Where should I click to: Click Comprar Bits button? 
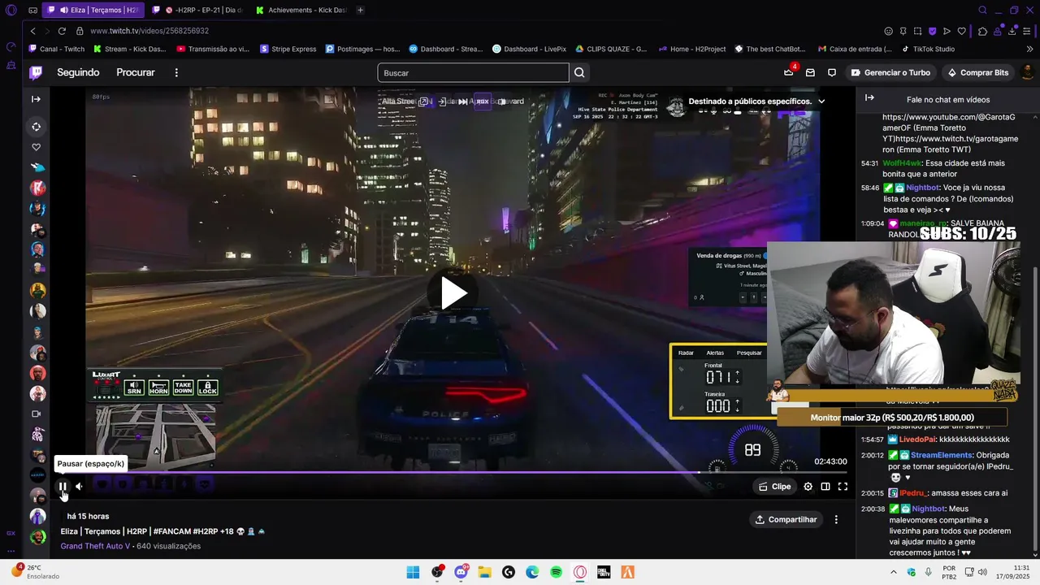[978, 72]
